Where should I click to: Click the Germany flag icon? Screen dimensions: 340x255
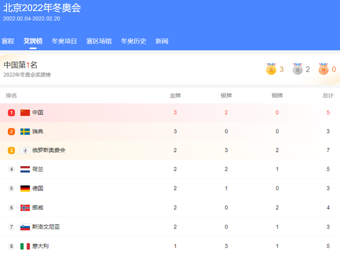25,188
